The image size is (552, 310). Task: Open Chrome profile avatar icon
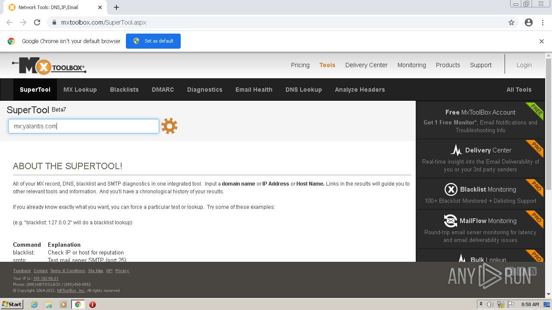point(529,22)
